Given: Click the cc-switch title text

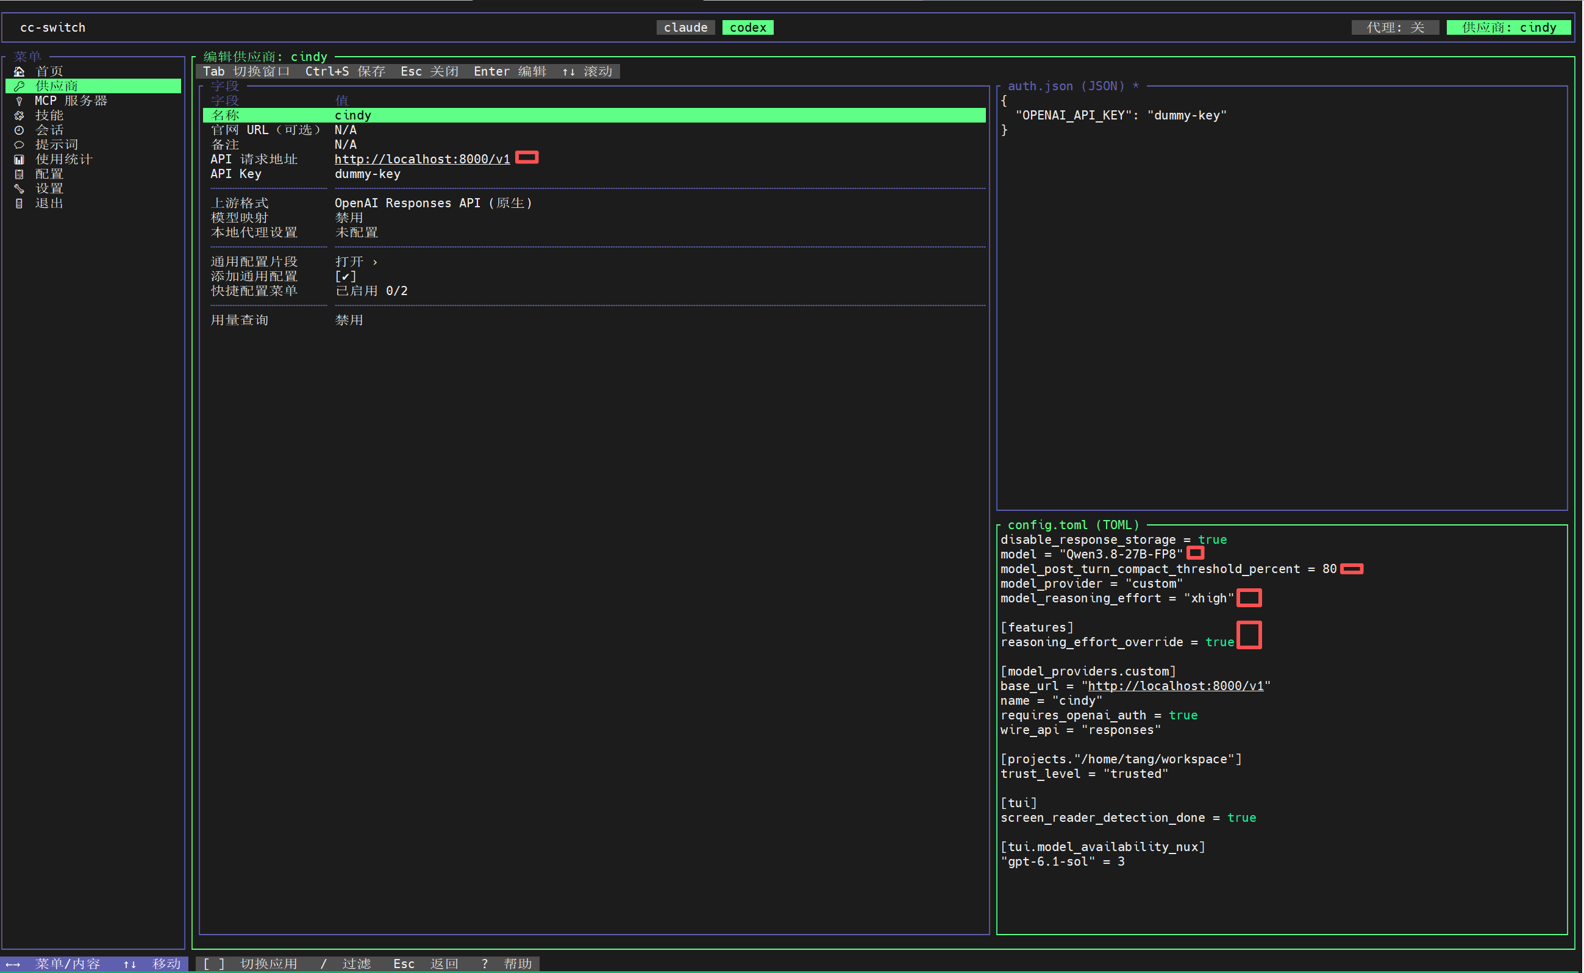Looking at the screenshot, I should (53, 27).
